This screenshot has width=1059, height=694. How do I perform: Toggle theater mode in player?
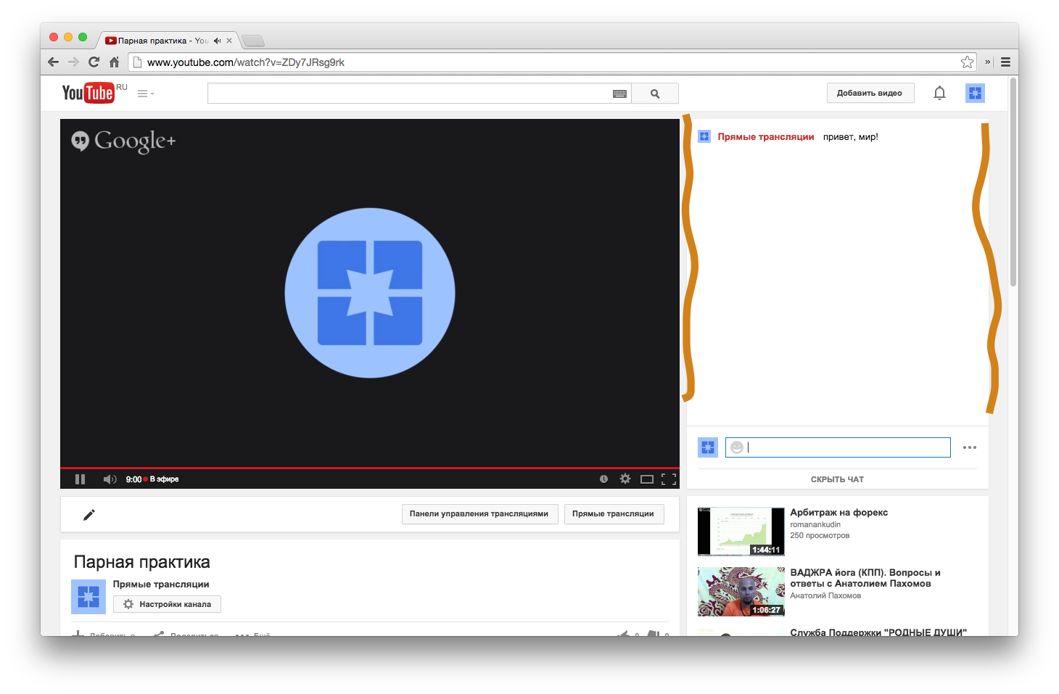[647, 479]
